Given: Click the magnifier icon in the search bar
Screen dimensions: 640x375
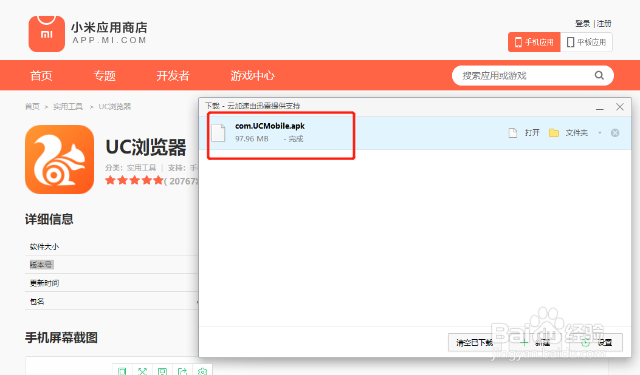Looking at the screenshot, I should 599,75.
